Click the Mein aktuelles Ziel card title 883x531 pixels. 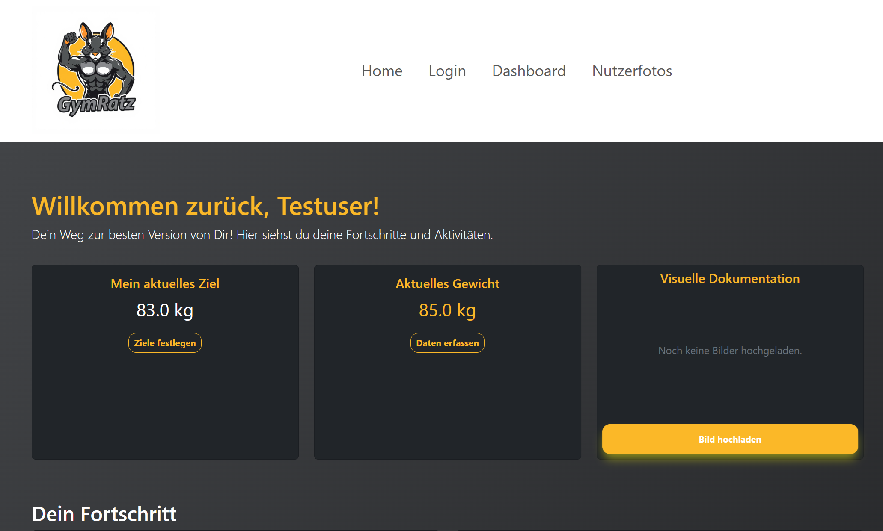pyautogui.click(x=165, y=284)
